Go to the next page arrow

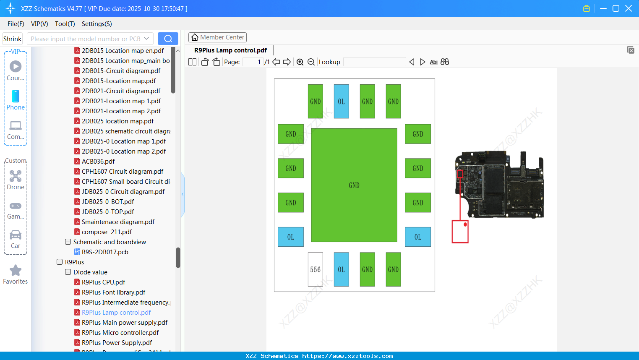coord(287,62)
